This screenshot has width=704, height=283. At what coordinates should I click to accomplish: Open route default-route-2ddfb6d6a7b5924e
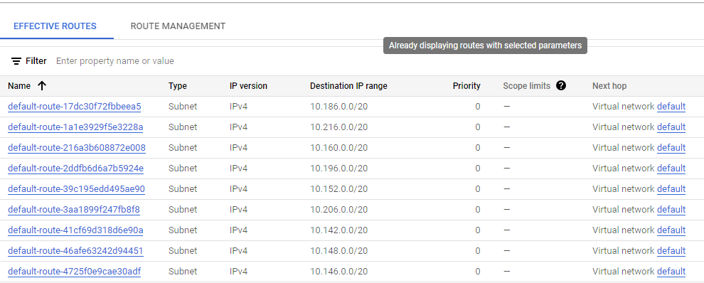pos(76,169)
